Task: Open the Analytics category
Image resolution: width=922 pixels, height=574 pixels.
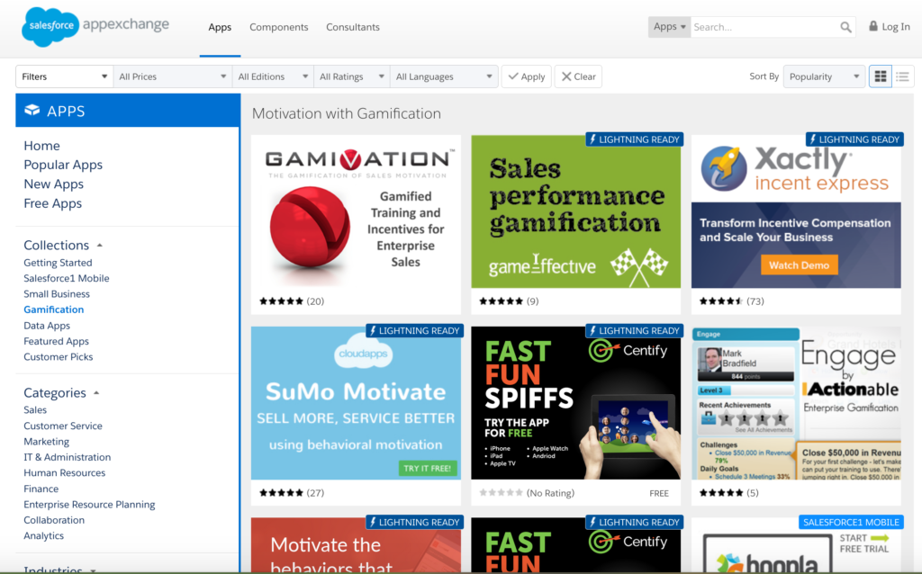Action: [43, 536]
